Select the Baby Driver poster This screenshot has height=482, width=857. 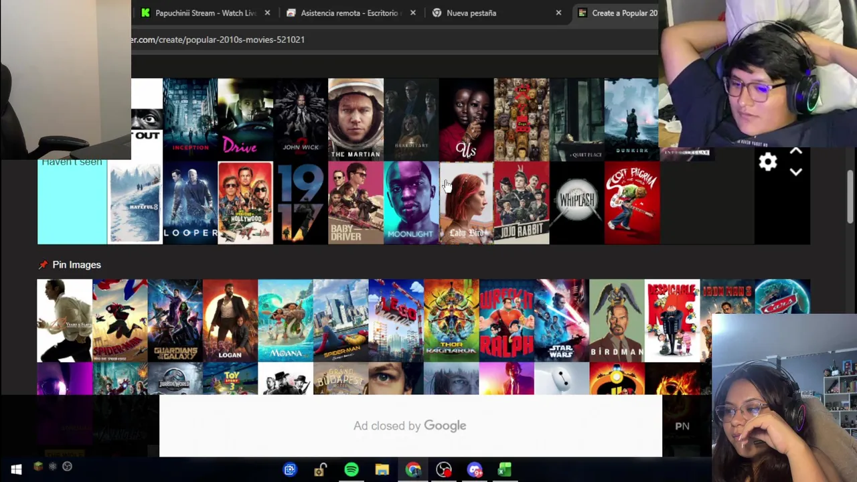(x=356, y=203)
